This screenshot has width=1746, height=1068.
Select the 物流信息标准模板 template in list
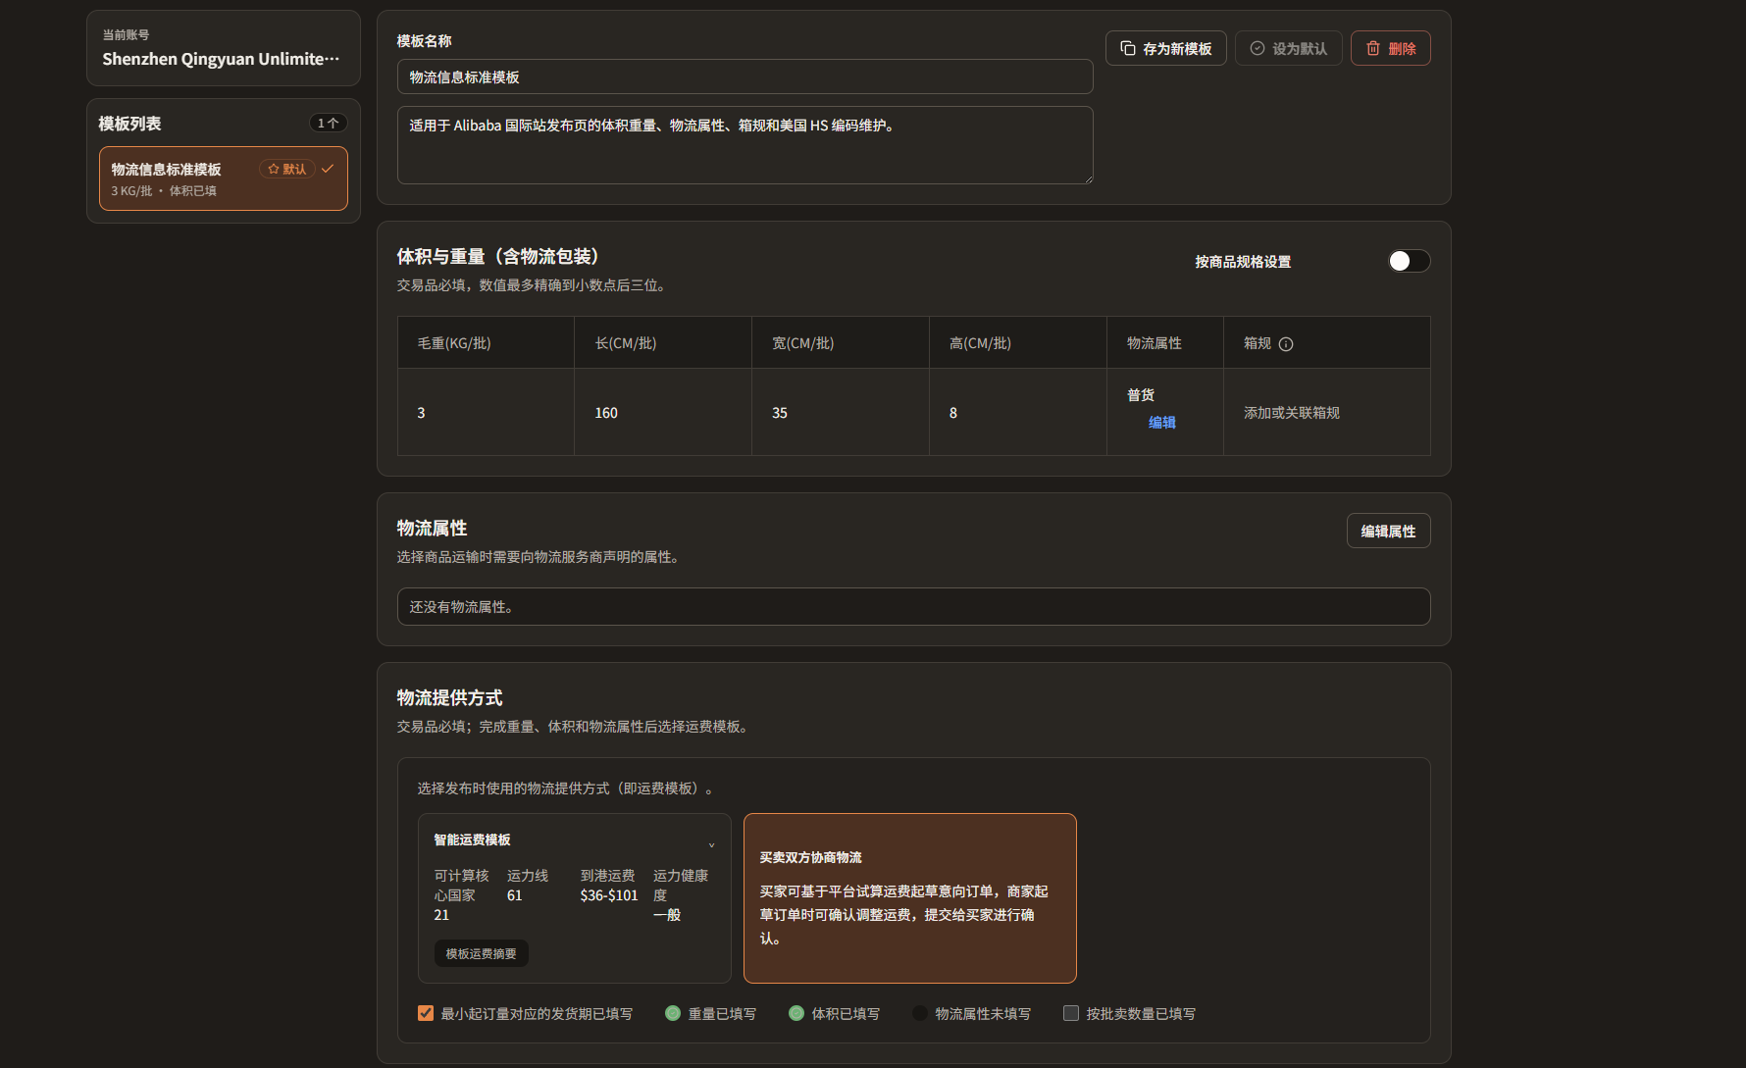224,178
